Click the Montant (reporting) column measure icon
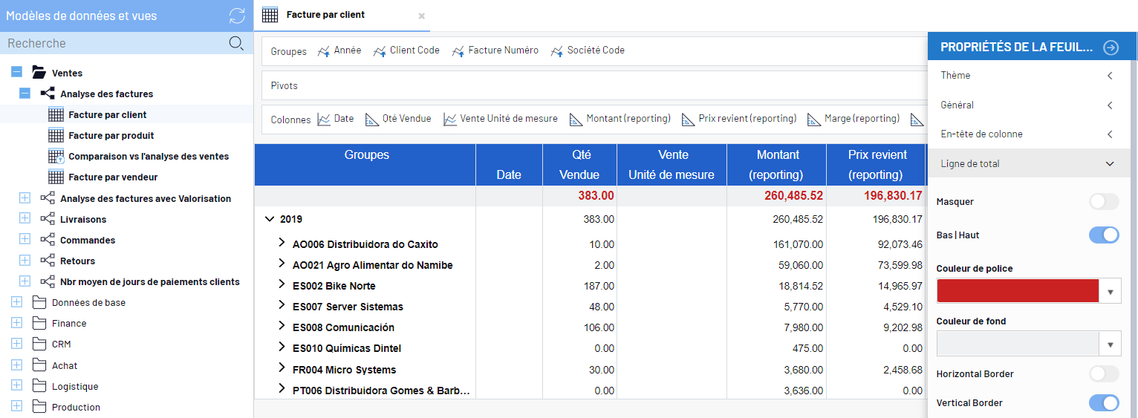 coord(576,119)
